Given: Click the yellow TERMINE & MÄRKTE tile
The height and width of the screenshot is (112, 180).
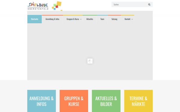Looking at the screenshot, I should tap(138, 101).
